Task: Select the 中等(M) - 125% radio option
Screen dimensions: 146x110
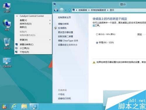Action: tap(97, 43)
